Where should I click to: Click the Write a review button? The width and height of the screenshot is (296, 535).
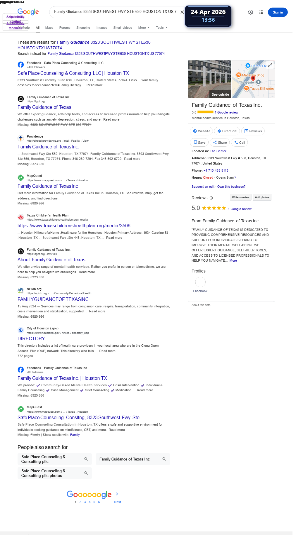pos(240,197)
